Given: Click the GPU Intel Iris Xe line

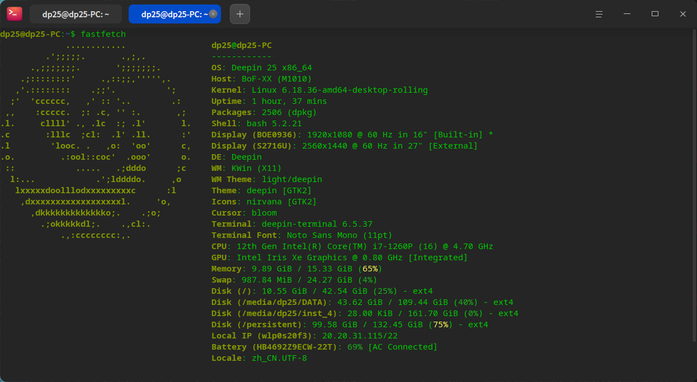Looking at the screenshot, I should [x=340, y=257].
